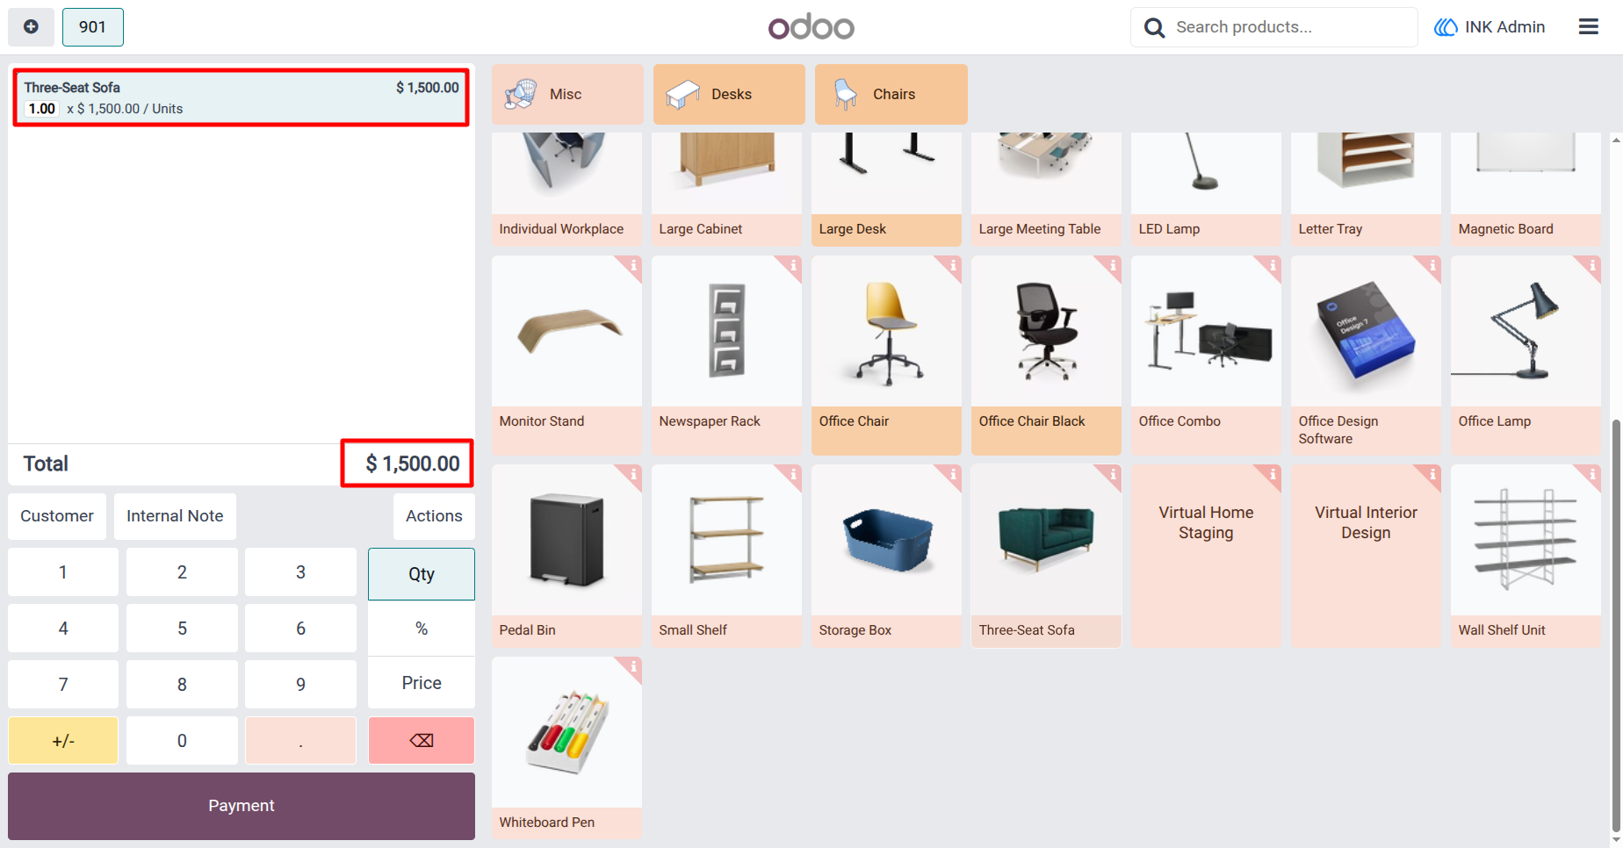
Task: Open info icon on Office Chair card
Action: point(952,265)
